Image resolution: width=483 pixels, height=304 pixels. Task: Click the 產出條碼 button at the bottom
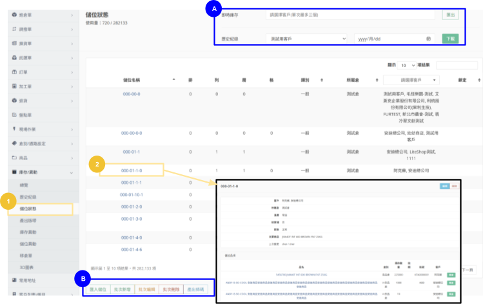195,289
